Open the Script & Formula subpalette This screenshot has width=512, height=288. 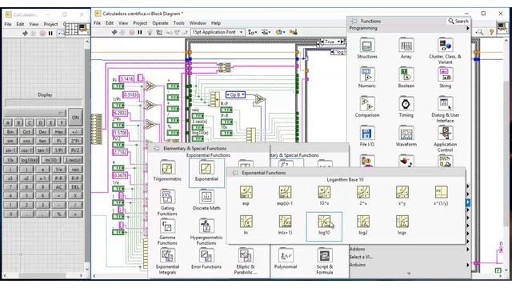click(x=324, y=262)
